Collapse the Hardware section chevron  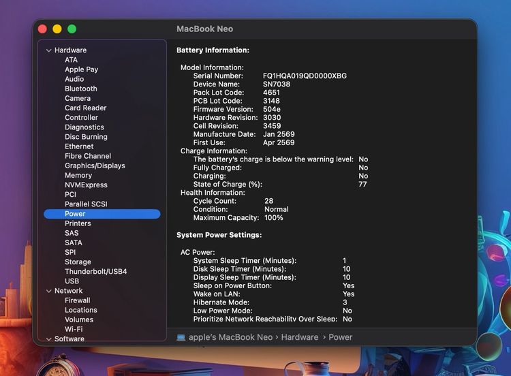49,50
